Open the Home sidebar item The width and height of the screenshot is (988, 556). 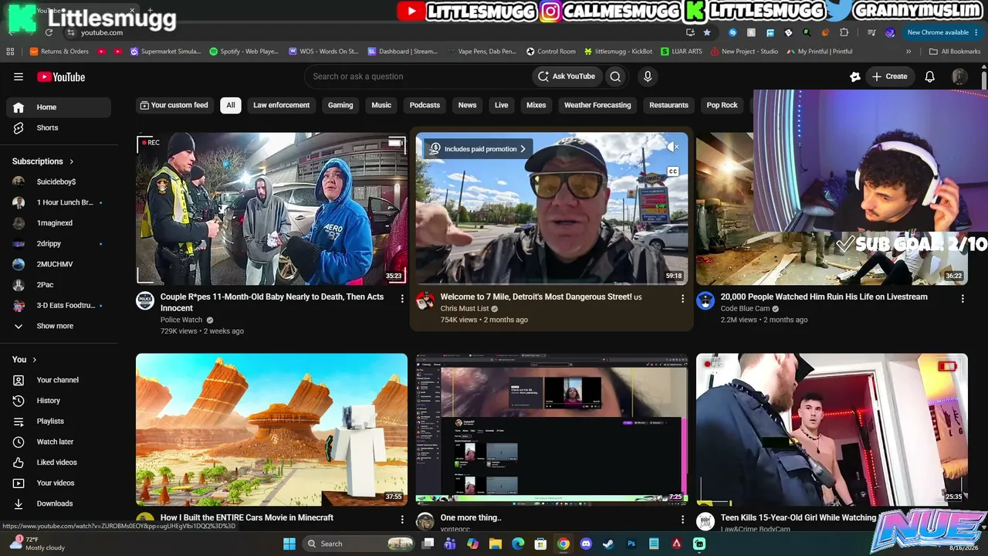[59, 107]
